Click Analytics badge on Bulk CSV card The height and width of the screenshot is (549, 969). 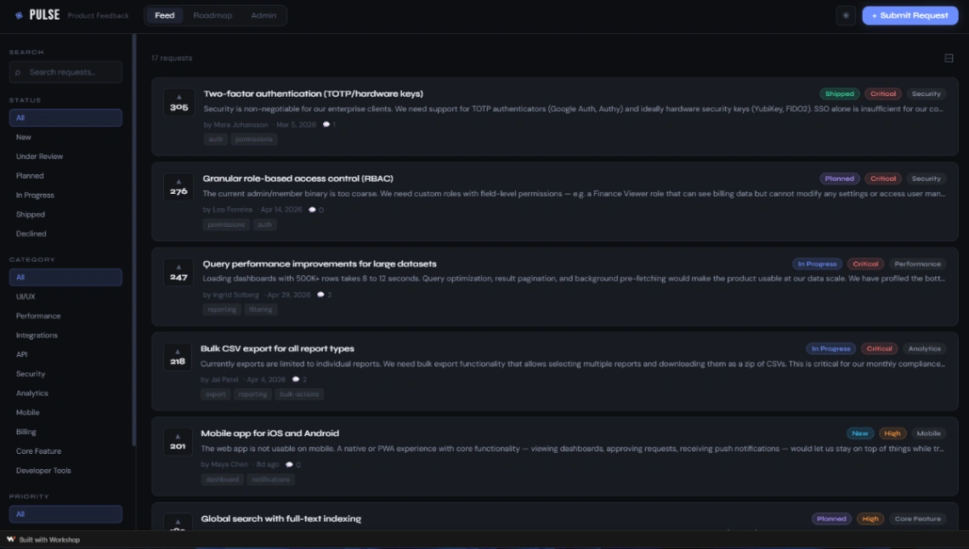click(x=924, y=349)
